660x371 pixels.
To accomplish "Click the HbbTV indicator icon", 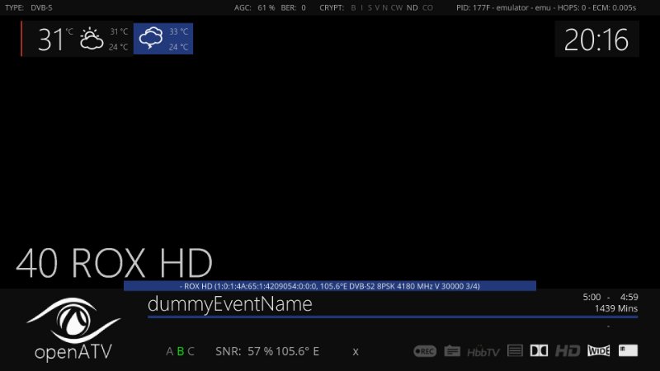I will coord(483,351).
